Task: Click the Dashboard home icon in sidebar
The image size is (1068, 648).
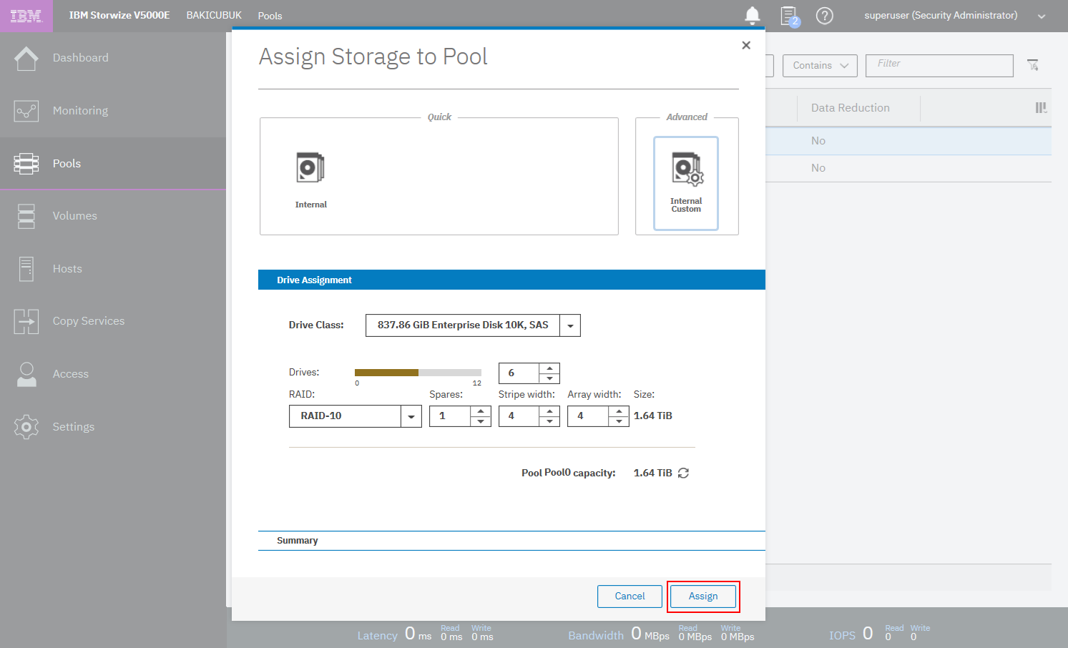Action: [x=26, y=58]
